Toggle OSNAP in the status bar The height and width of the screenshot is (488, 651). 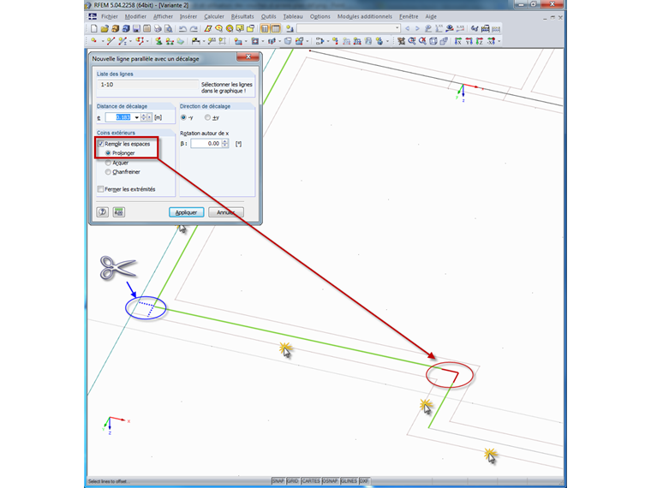coord(330,480)
